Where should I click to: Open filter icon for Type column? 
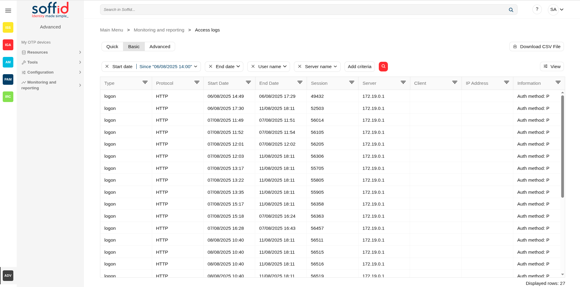click(x=145, y=82)
